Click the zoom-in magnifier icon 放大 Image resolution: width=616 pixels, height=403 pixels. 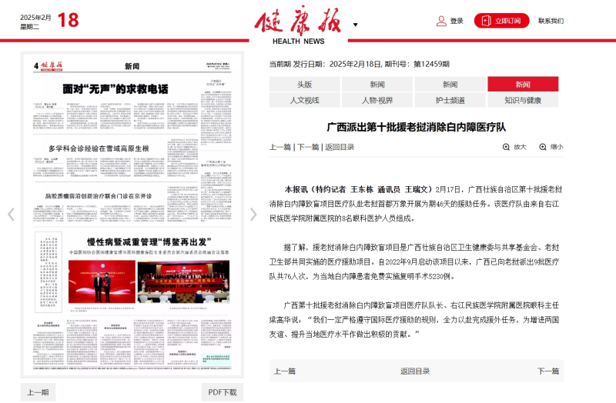tap(506, 147)
